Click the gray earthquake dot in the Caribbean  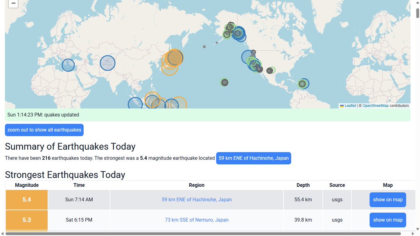coord(302,84)
